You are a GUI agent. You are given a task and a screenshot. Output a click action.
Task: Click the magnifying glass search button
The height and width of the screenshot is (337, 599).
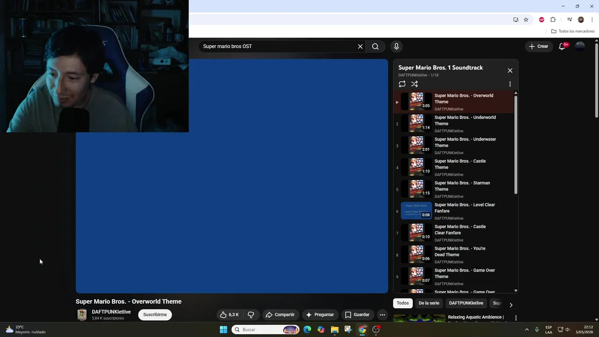[x=375, y=46]
